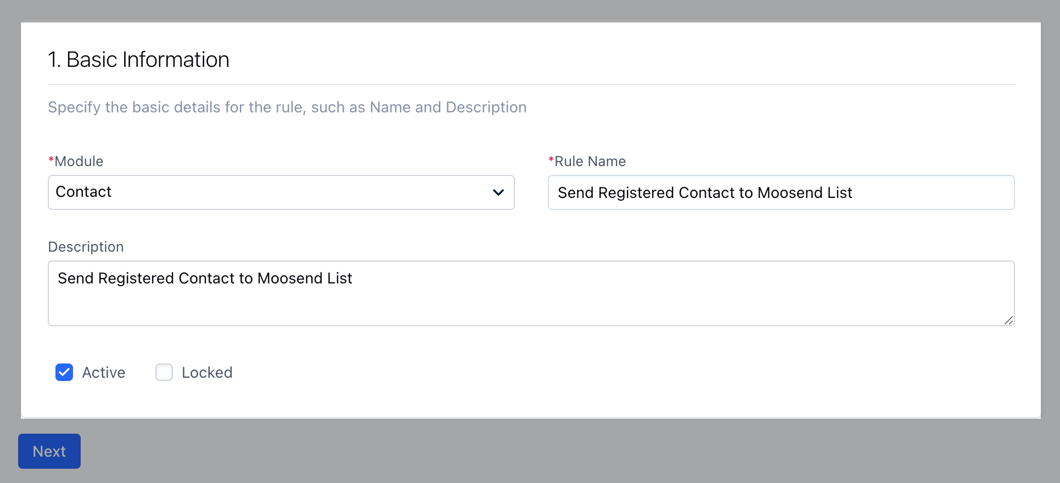
Task: Click the "Description" field label
Action: point(86,247)
